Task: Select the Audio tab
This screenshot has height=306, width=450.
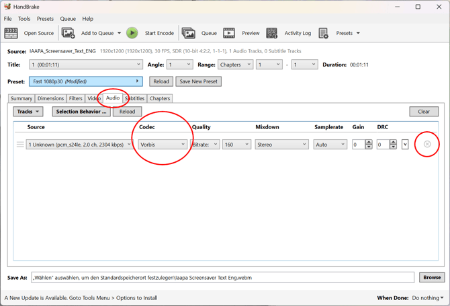Action: (113, 98)
